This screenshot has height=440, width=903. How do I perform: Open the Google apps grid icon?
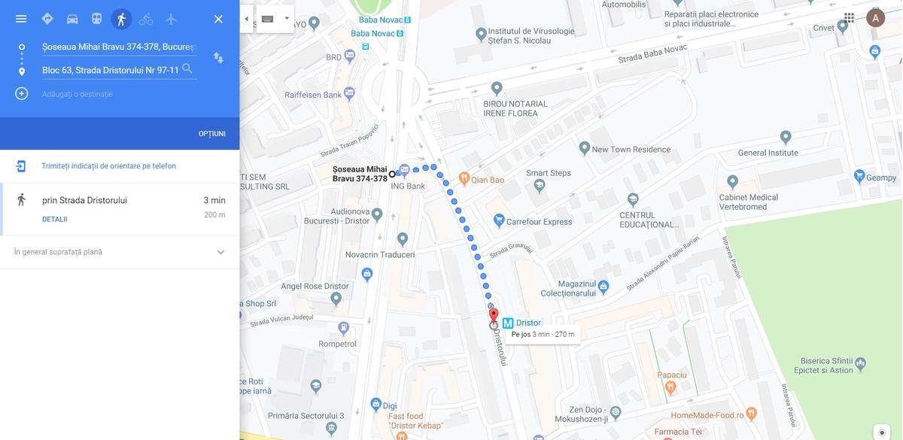[x=849, y=17]
